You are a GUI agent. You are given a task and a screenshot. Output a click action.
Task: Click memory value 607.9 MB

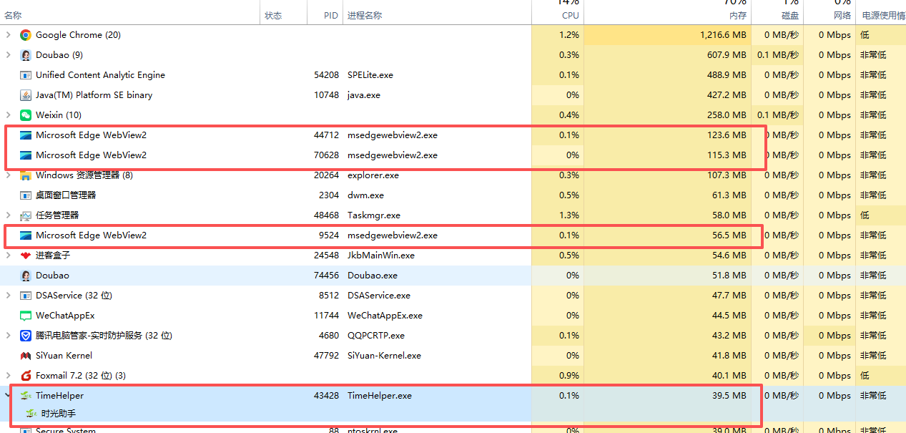727,55
